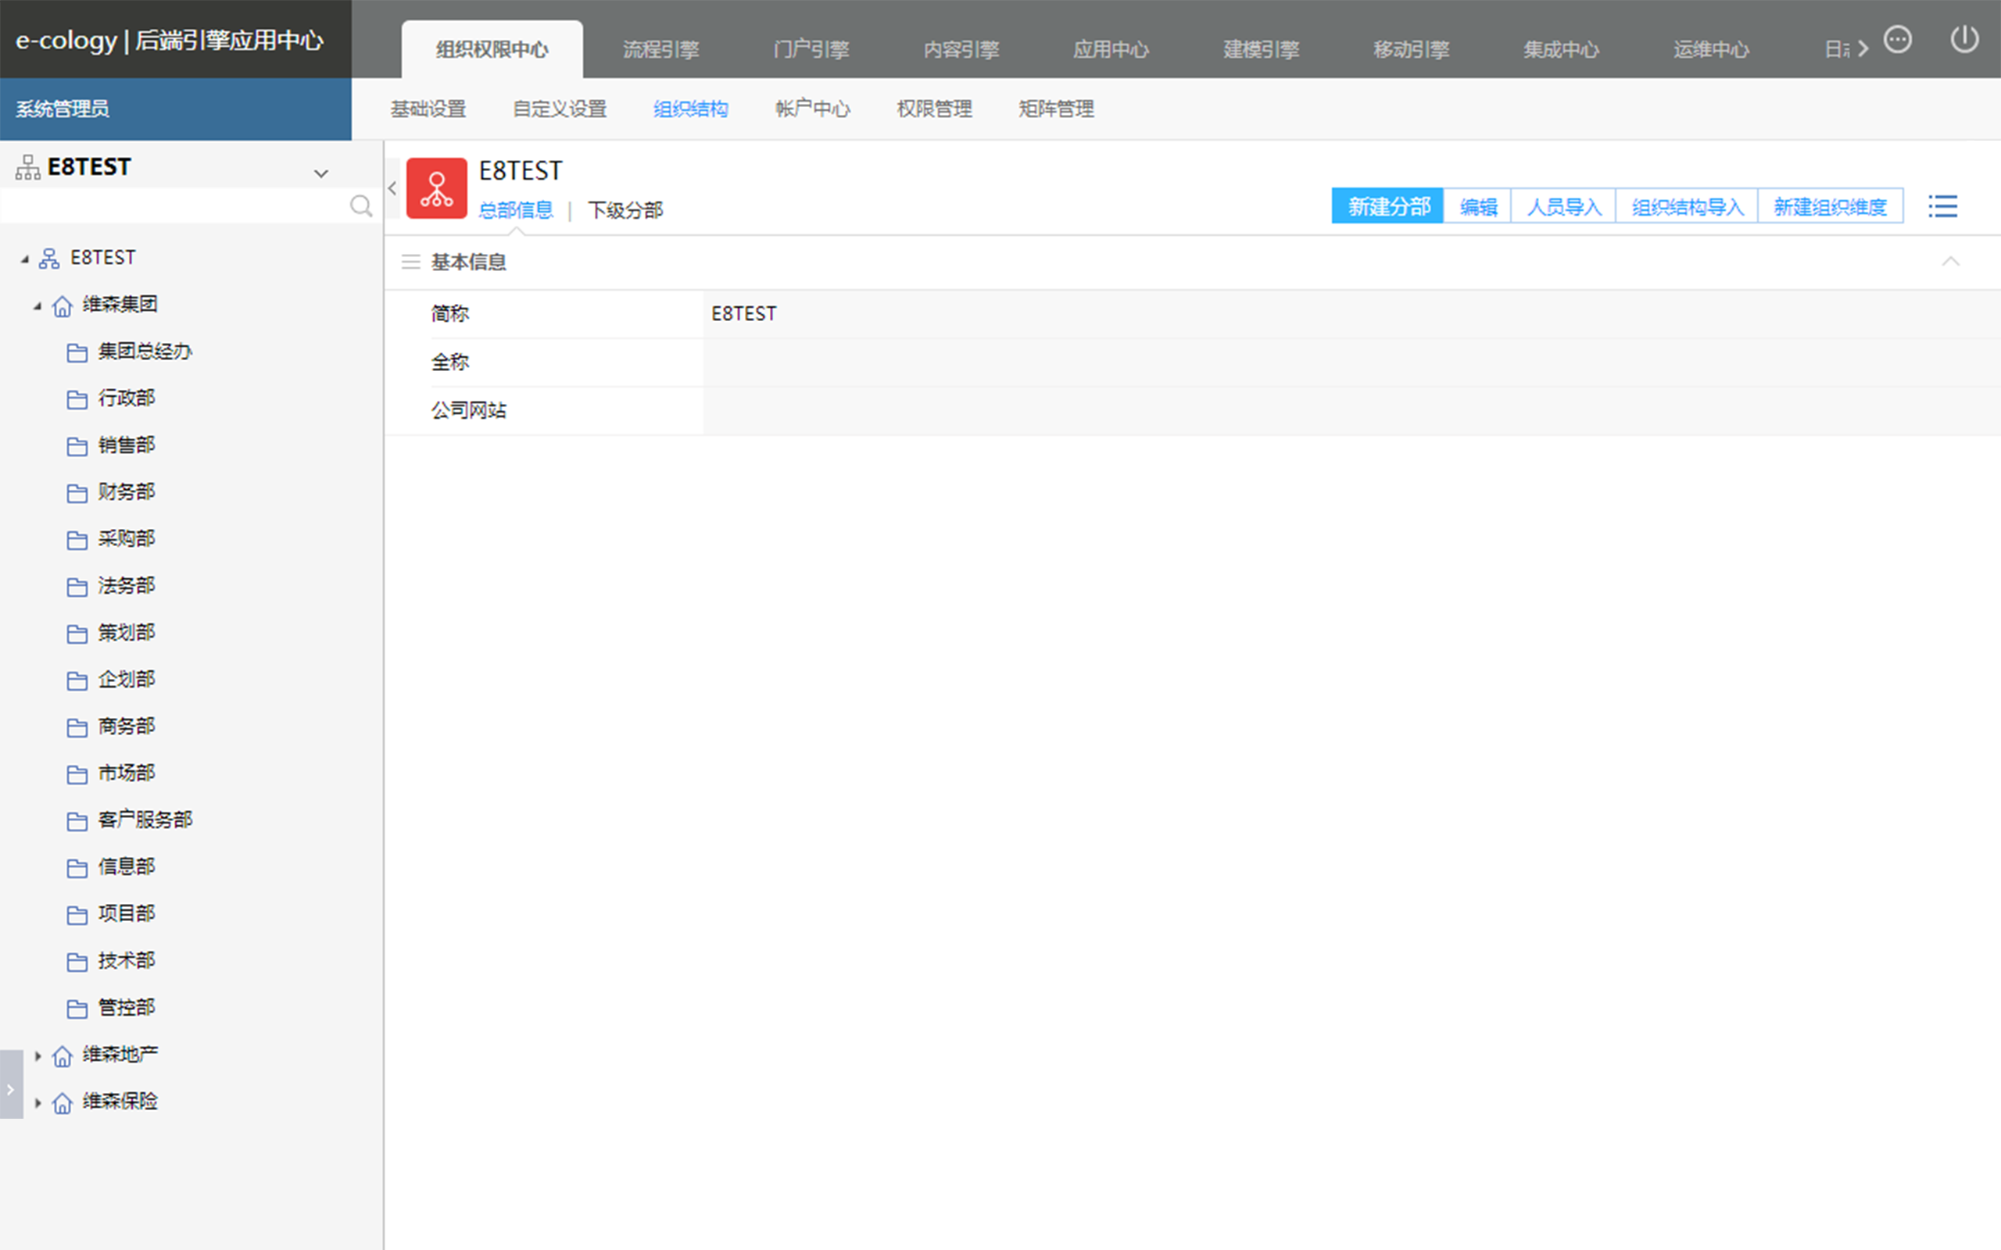Click the 维森地产 house icon

(x=62, y=1055)
